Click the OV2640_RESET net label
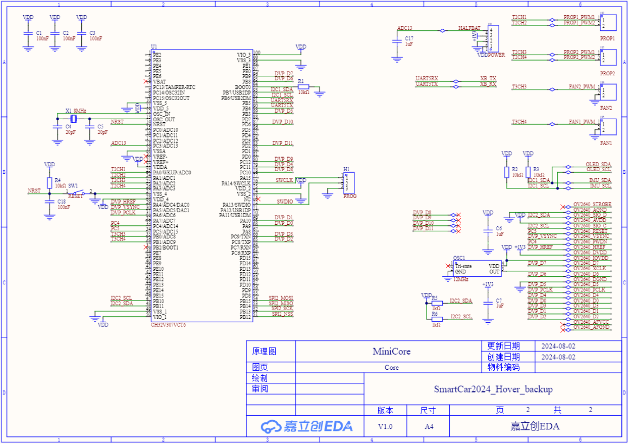 (x=590, y=231)
